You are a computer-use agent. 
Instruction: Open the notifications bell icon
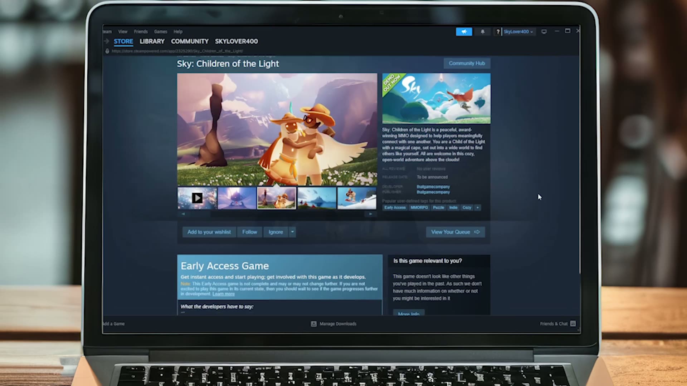pos(483,32)
